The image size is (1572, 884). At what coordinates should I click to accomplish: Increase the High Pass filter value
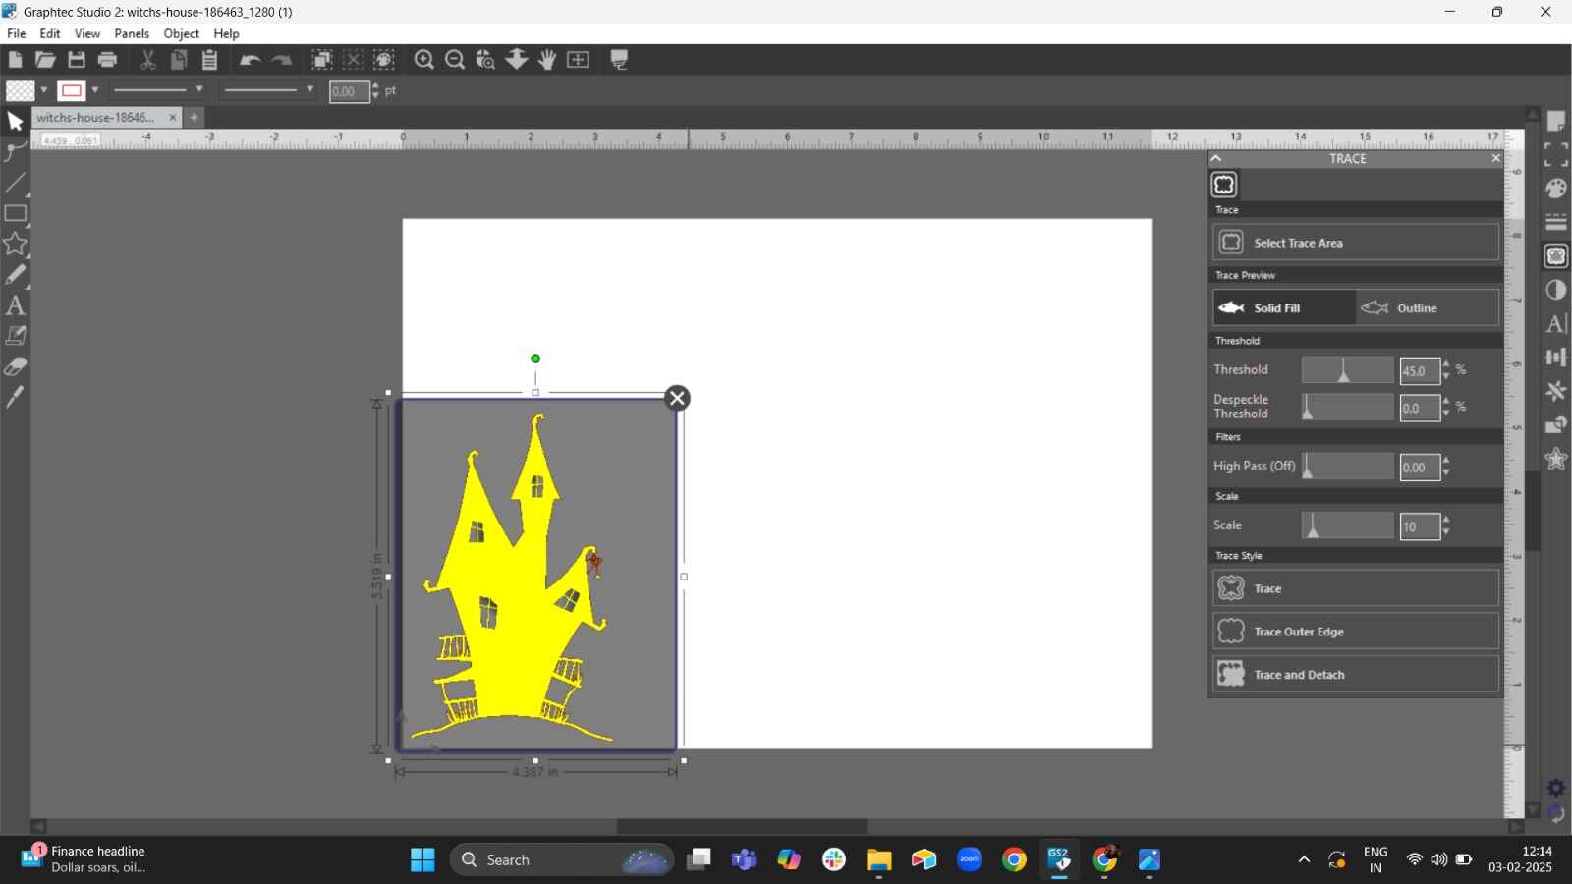click(x=1446, y=461)
